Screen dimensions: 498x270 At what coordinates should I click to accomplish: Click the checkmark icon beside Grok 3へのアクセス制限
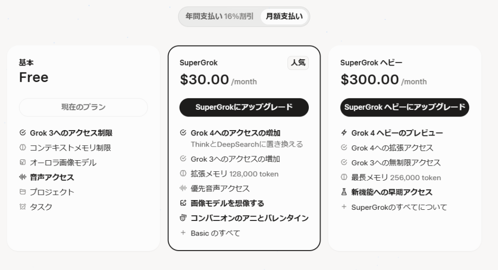22,133
